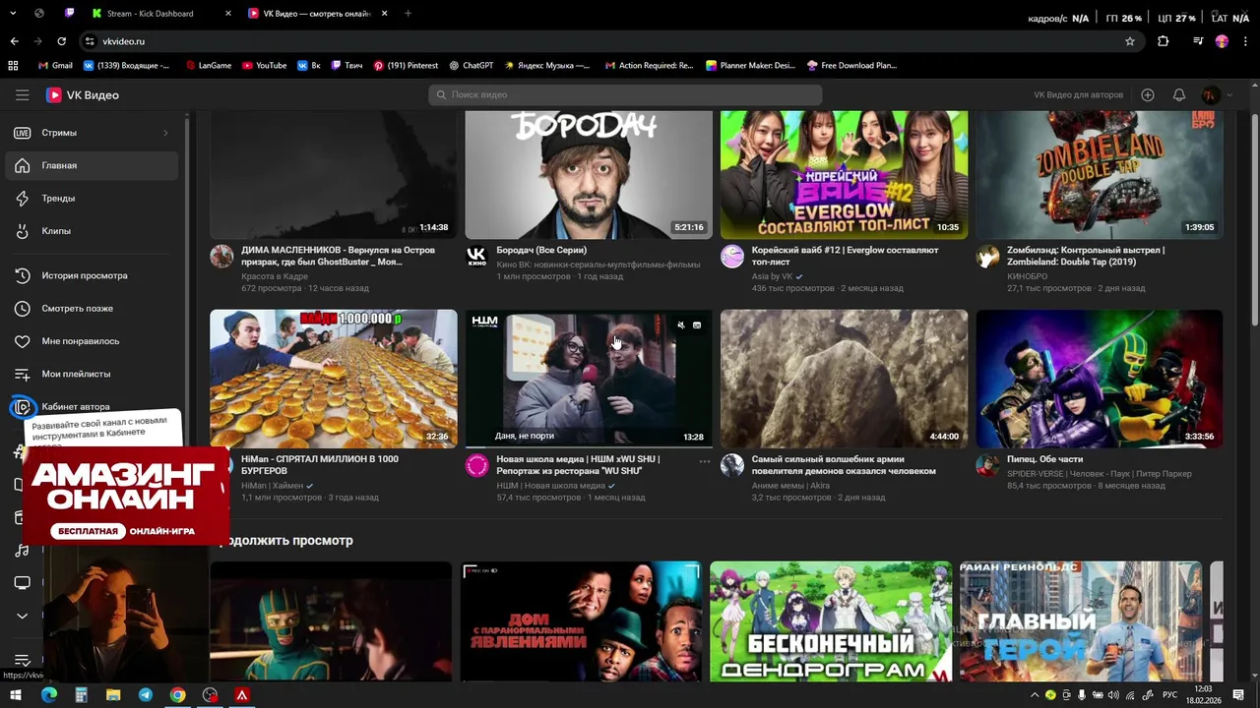The height and width of the screenshot is (708, 1260).
Task: Expand more sidebar items chevron
Action: (x=22, y=616)
